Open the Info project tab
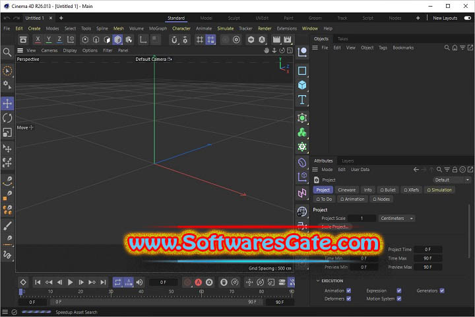This screenshot has height=317, width=475. [x=367, y=190]
